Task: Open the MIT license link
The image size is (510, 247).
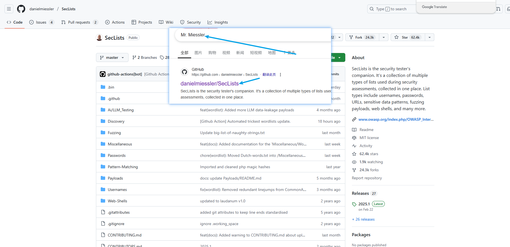Action: coord(369,138)
